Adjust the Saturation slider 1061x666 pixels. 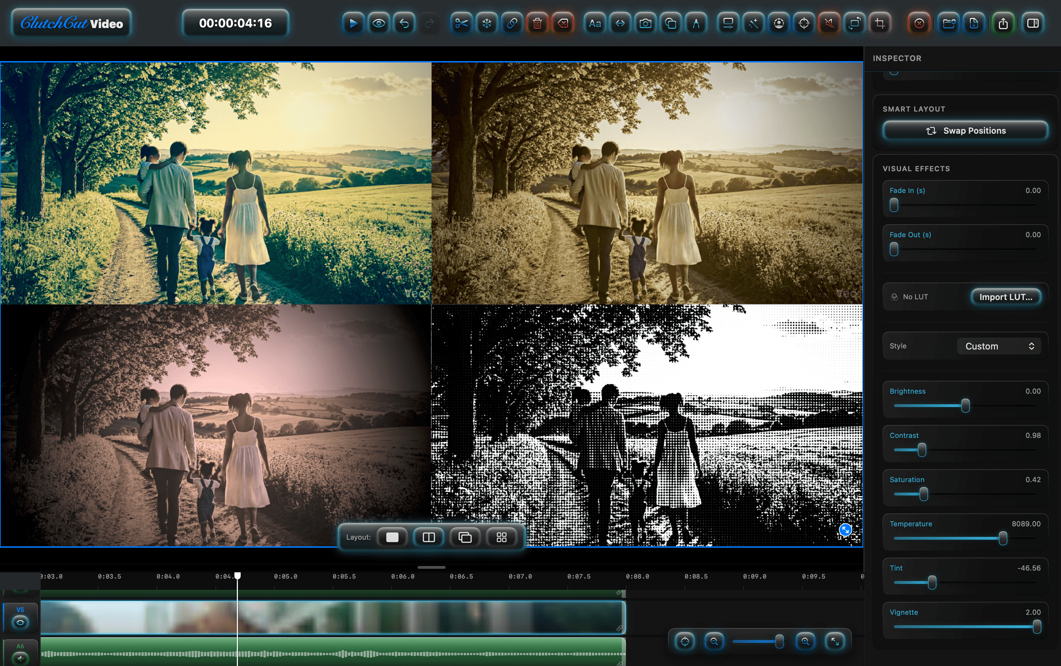click(965, 494)
